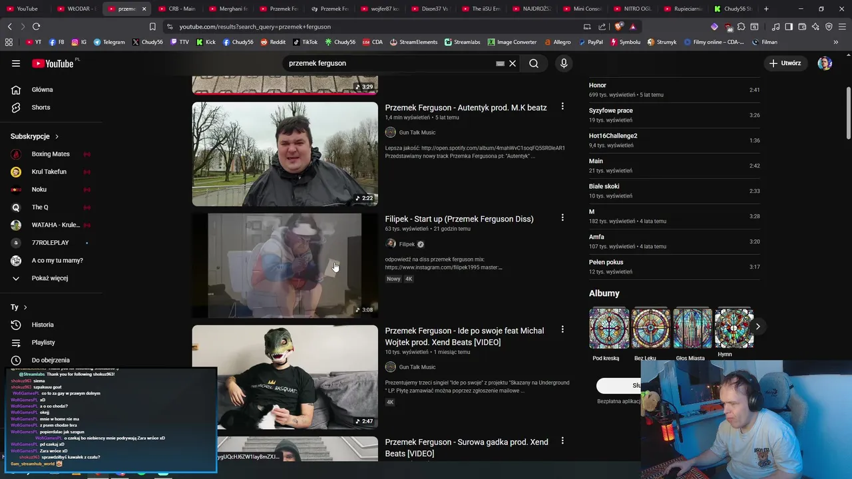The image size is (852, 479).
Task: Open Brave VPN shield icon
Action: 829,27
